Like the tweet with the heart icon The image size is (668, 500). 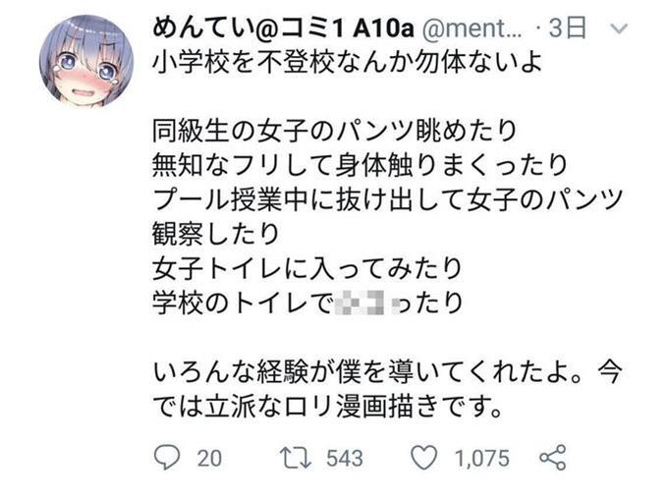click(423, 457)
